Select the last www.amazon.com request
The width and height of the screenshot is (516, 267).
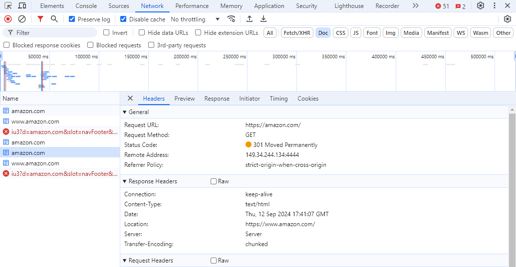coord(60,163)
